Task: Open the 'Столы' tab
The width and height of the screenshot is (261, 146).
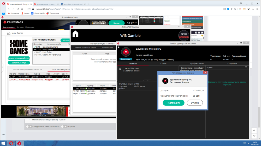Action: [163, 63]
